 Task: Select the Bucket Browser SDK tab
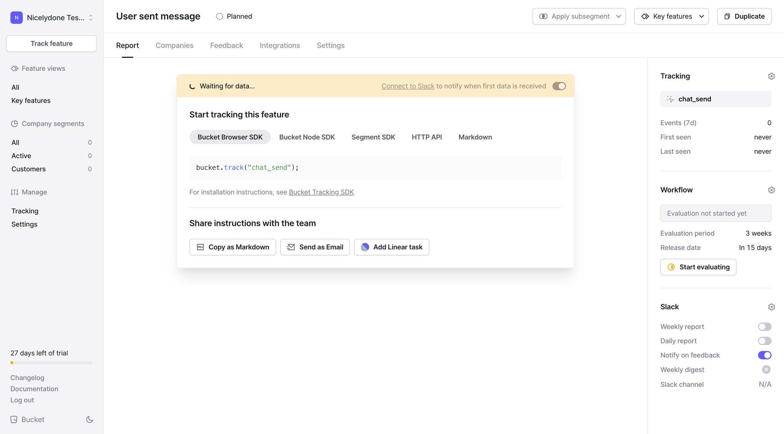[x=230, y=137]
